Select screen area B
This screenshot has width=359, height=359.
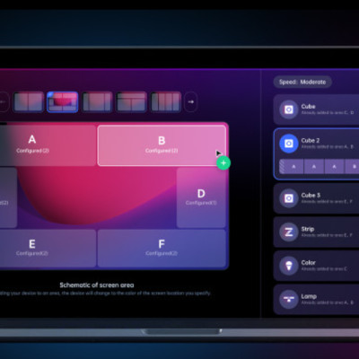click(x=162, y=145)
